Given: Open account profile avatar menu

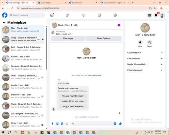Looking at the screenshot, I should coord(162,15).
